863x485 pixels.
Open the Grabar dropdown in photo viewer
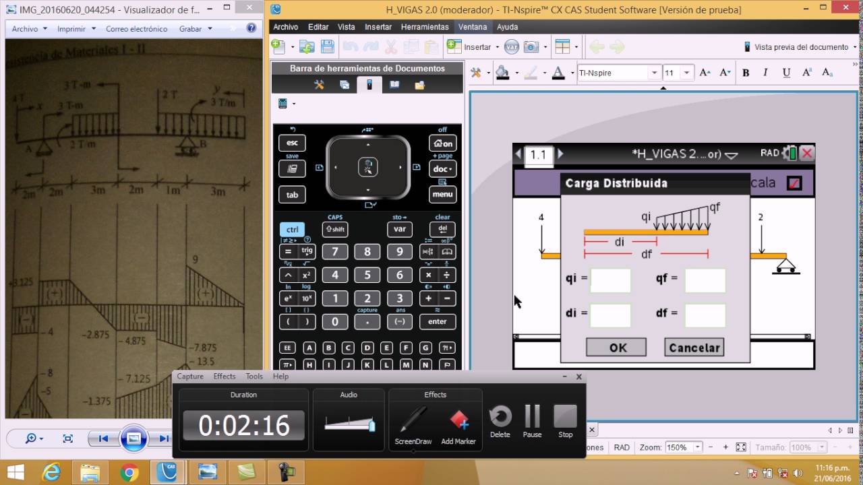196,29
